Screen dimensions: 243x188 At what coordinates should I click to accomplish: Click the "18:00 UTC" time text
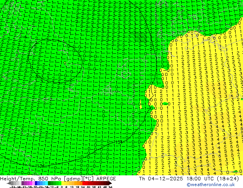click(x=201, y=179)
